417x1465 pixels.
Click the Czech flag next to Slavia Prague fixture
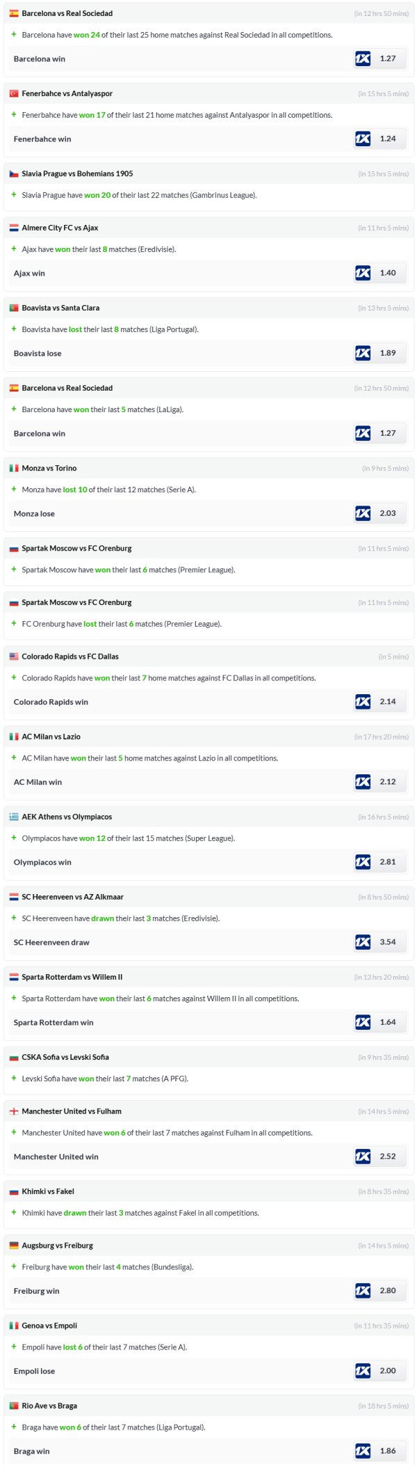(x=14, y=174)
